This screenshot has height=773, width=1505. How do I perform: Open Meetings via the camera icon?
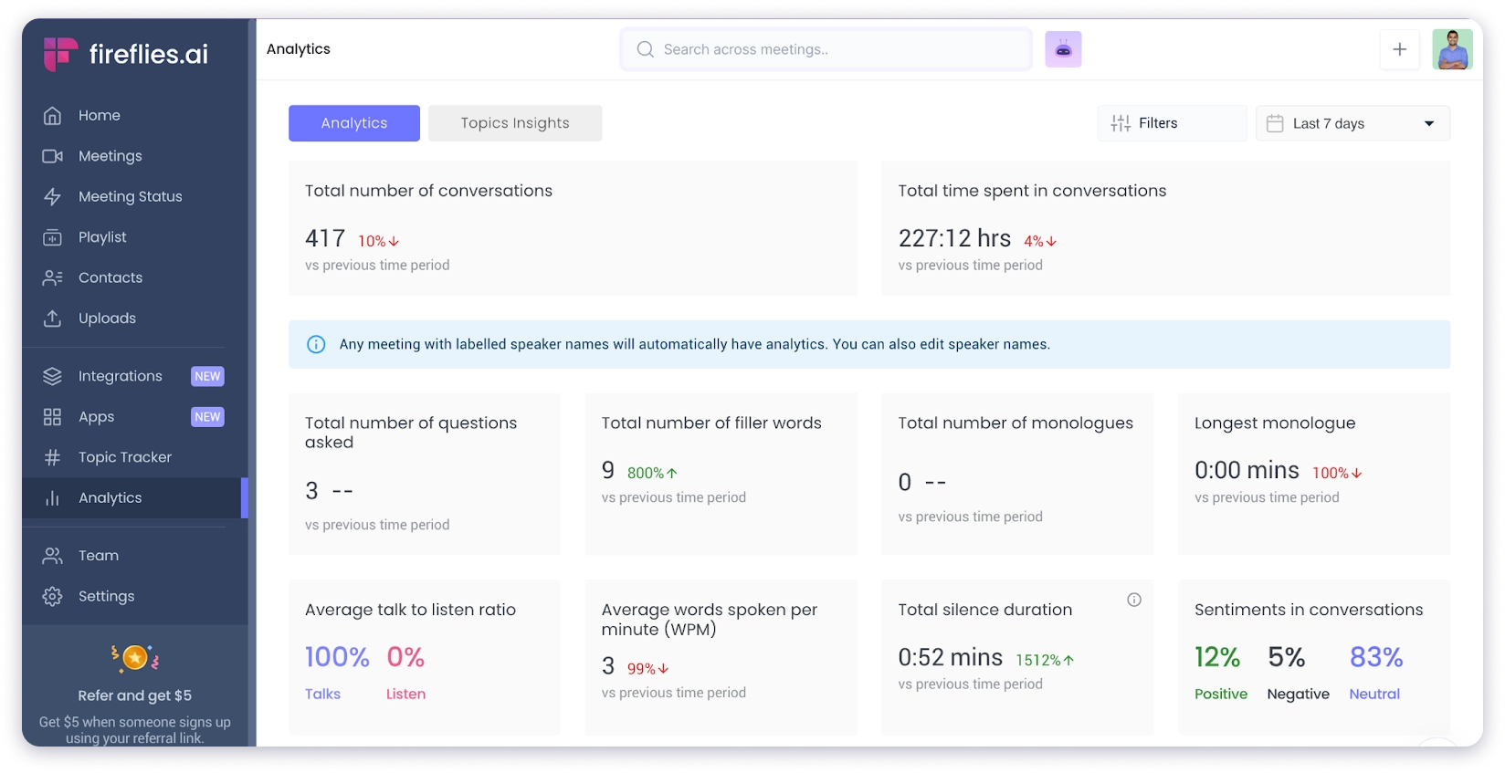53,156
